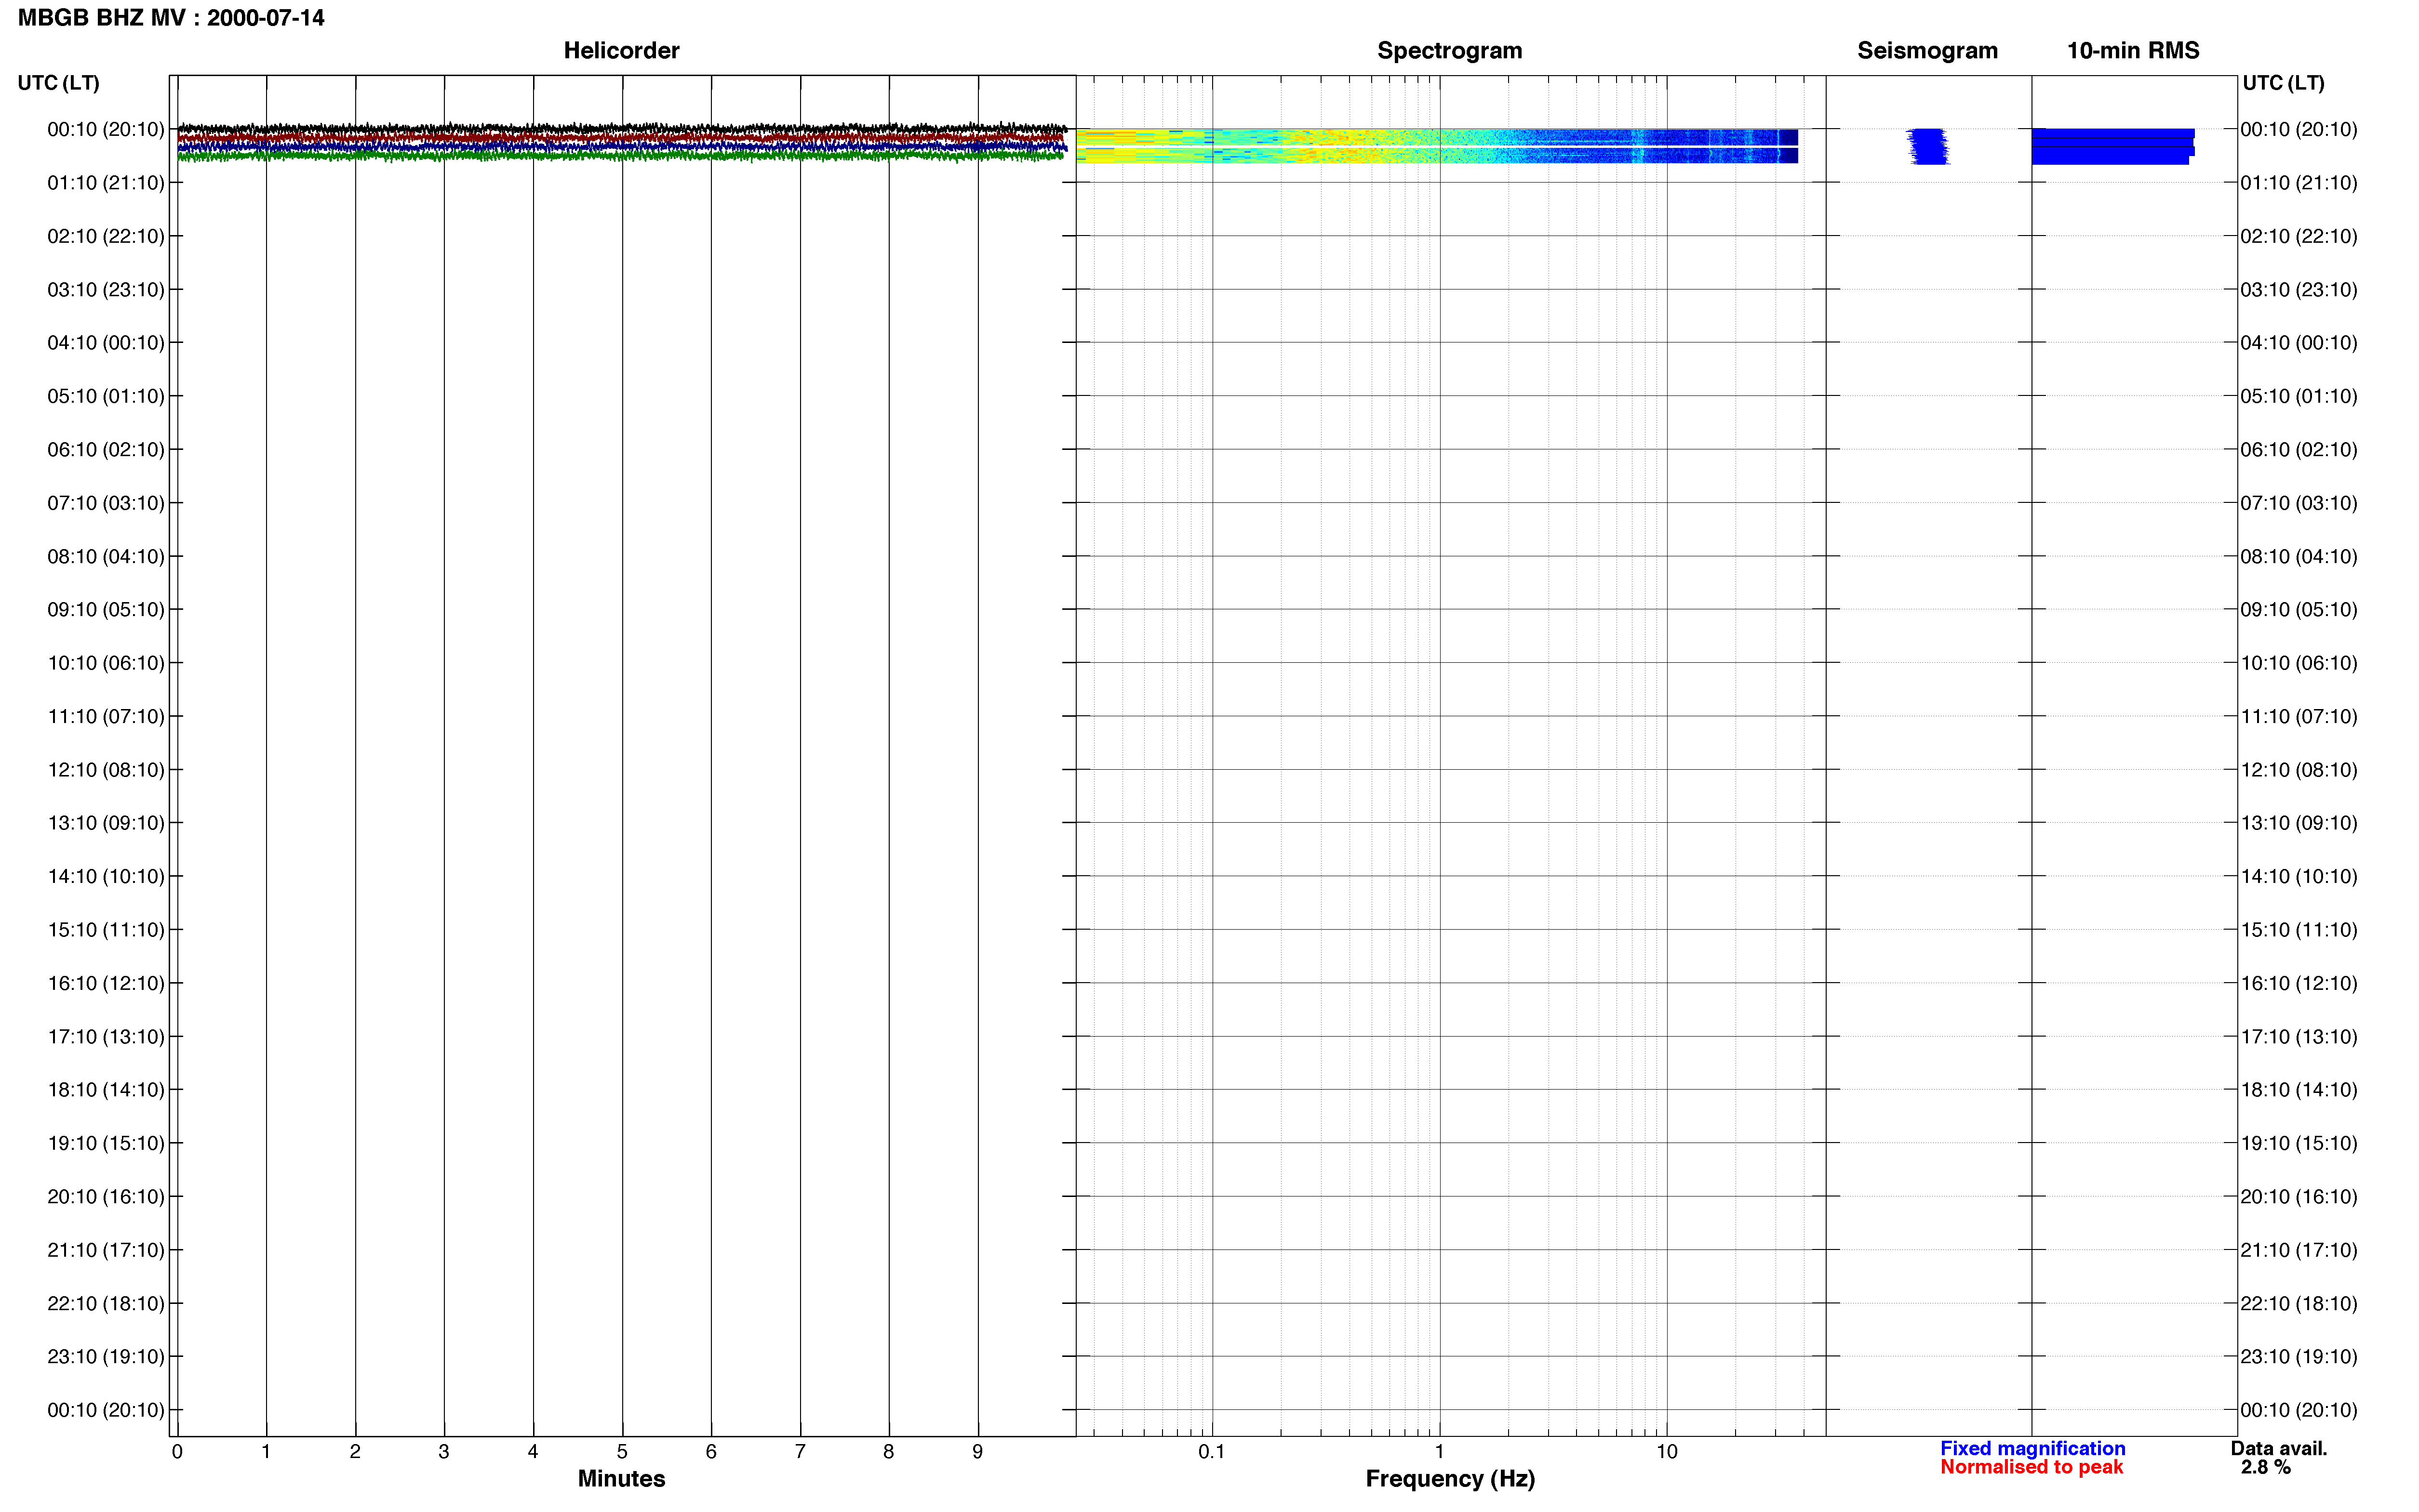Click the 02:10 (22:10) label beside the Helicorder

click(x=105, y=236)
